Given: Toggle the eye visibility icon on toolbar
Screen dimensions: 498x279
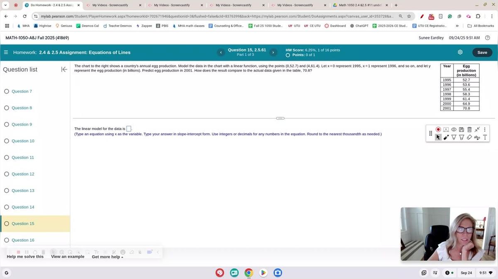Looking at the screenshot, I should [454, 129].
